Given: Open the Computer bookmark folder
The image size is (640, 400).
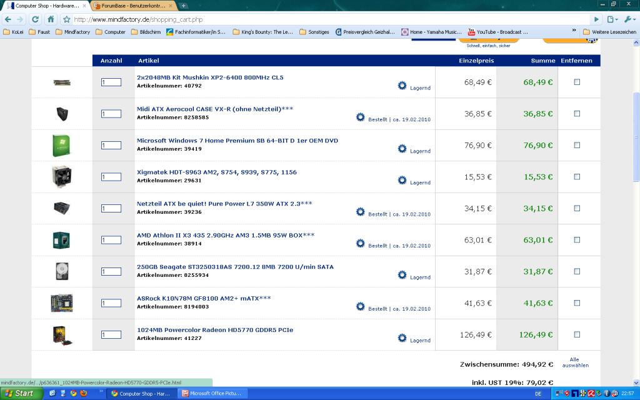Looking at the screenshot, I should pos(111,32).
